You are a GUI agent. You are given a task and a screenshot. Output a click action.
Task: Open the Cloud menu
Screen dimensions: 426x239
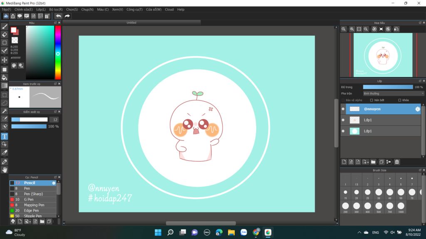[169, 10]
